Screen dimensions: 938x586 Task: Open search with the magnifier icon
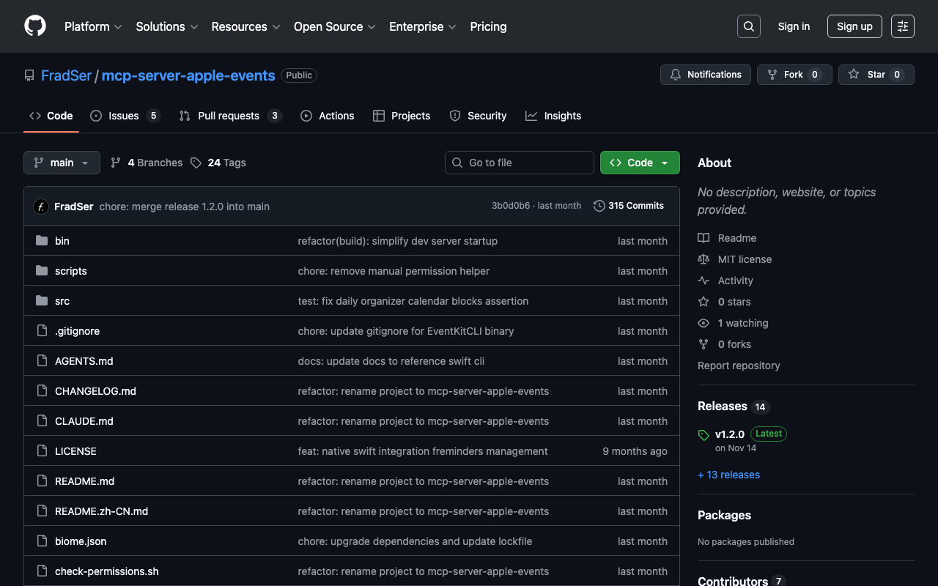[x=748, y=26]
